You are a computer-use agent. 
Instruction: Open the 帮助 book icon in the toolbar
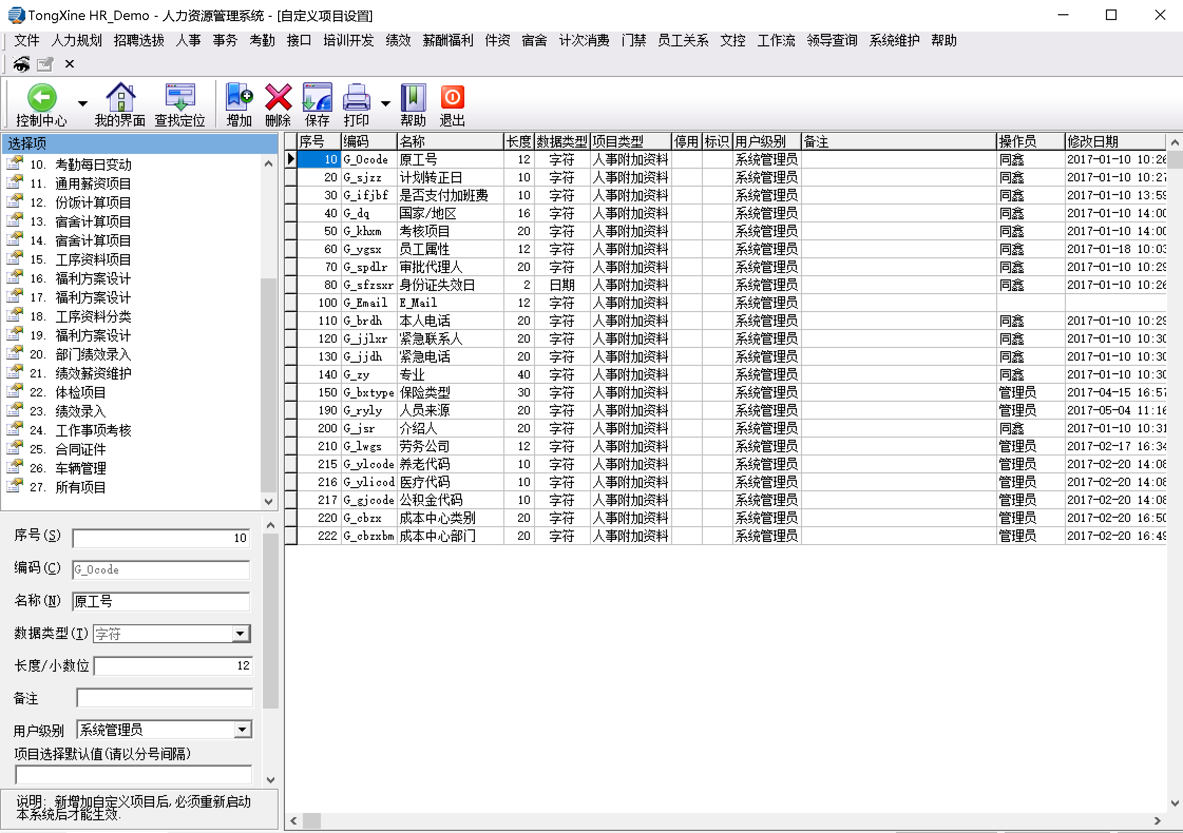(x=413, y=98)
